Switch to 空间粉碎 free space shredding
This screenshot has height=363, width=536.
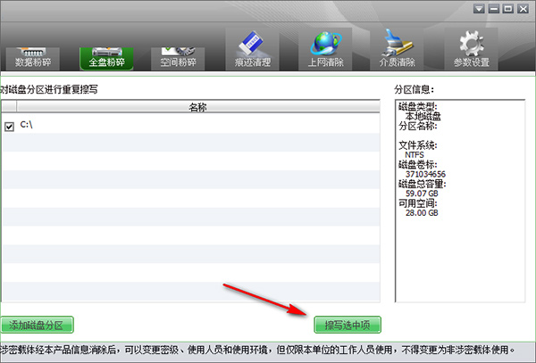[178, 59]
